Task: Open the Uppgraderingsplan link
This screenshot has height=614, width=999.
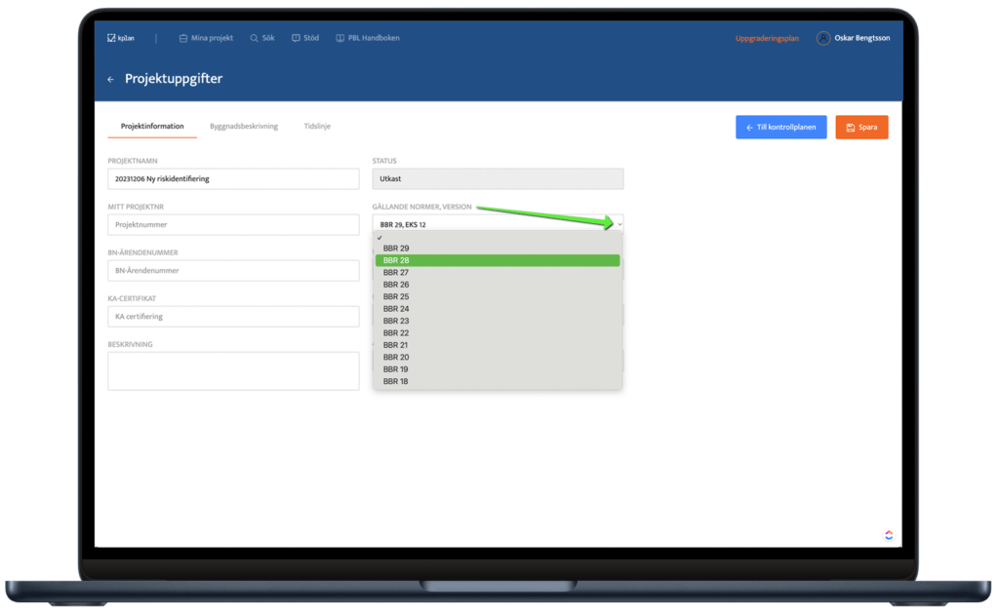Action: pyautogui.click(x=767, y=38)
